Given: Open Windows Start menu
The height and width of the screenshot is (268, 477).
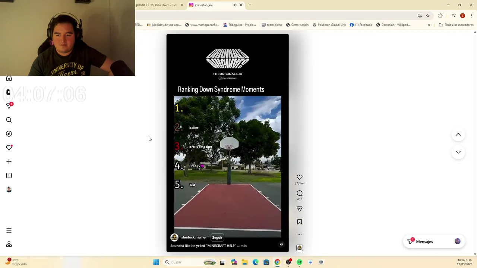Looking at the screenshot, I should (156, 262).
